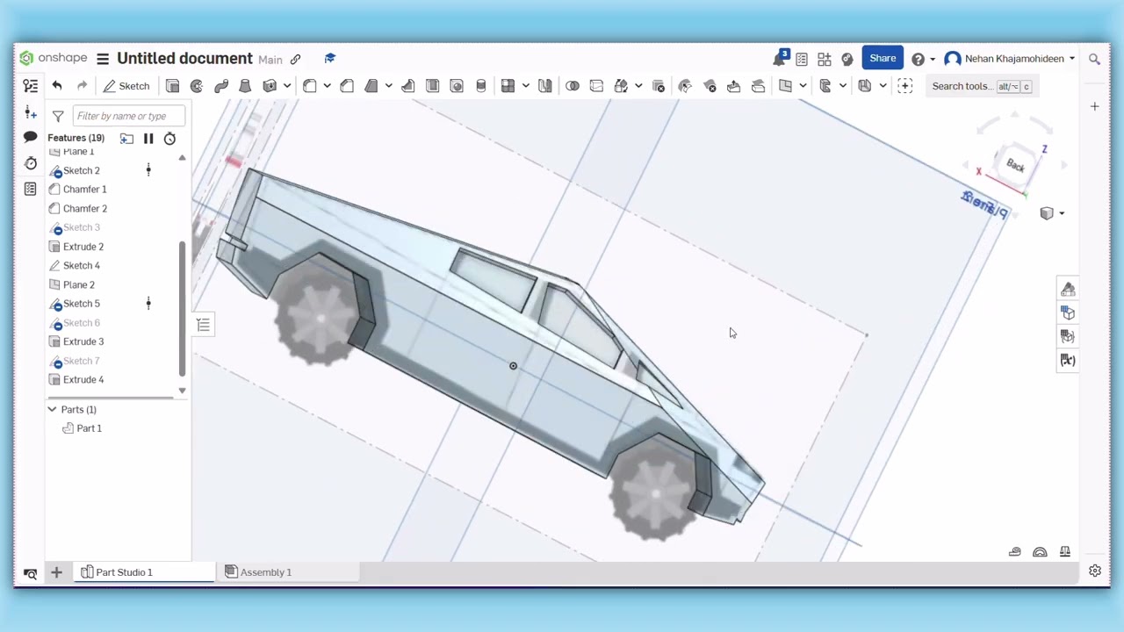Select the Hole tool
This screenshot has width=1124, height=632.
[457, 86]
